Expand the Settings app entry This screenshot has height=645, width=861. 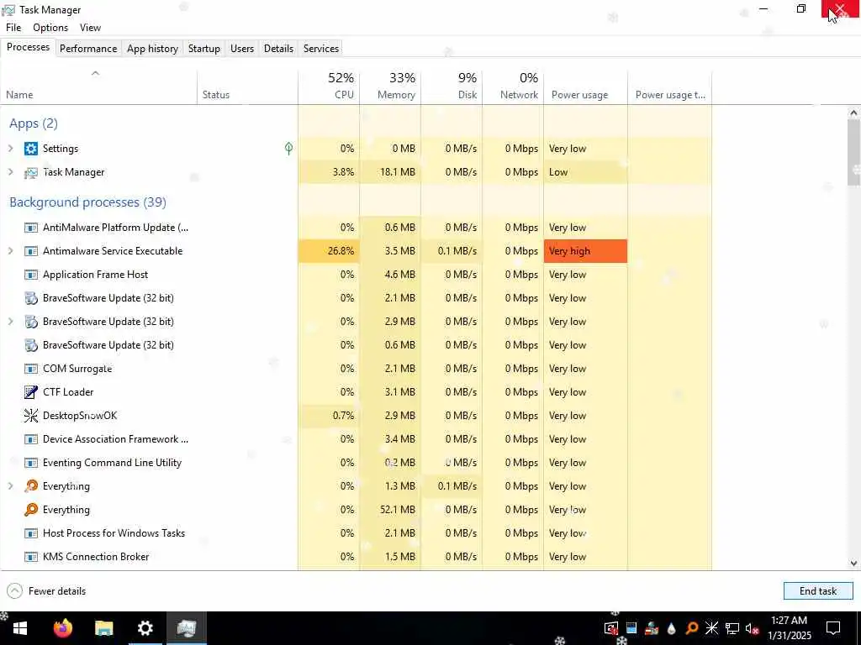click(10, 149)
